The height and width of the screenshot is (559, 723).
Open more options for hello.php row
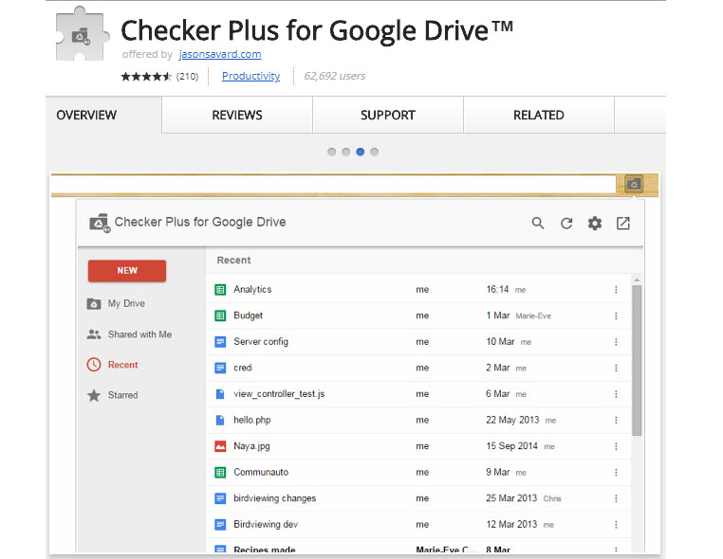pyautogui.click(x=616, y=420)
